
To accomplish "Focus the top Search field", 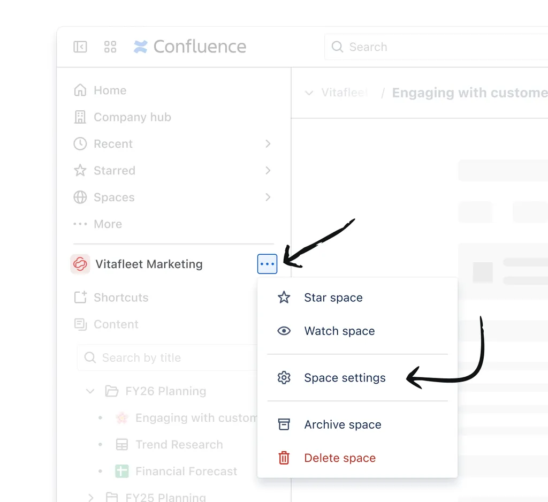I will [x=436, y=47].
